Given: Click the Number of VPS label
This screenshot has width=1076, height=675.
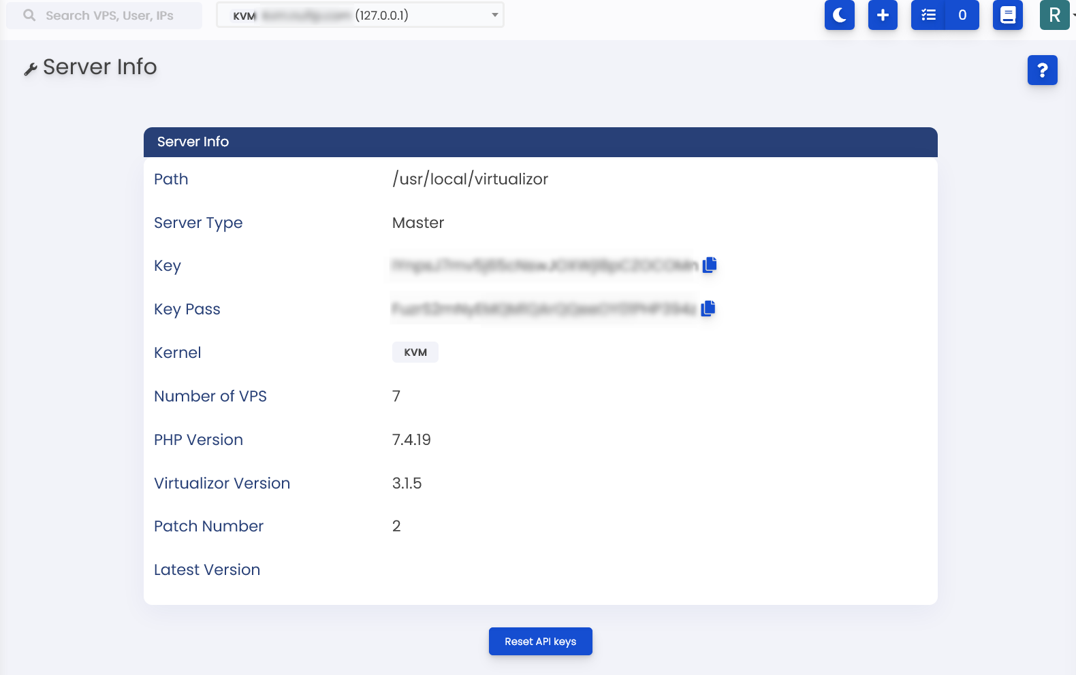Looking at the screenshot, I should pyautogui.click(x=210, y=396).
